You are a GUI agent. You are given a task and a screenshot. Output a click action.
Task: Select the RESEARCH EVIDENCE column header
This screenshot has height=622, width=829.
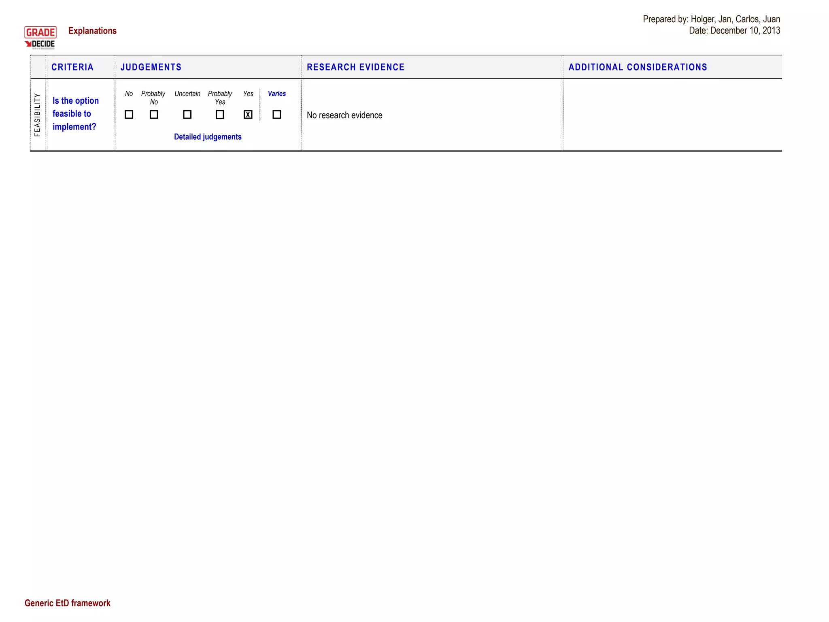click(355, 67)
